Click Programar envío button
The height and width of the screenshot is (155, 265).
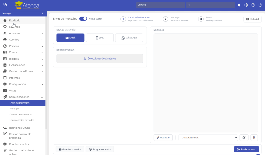coord(100,149)
